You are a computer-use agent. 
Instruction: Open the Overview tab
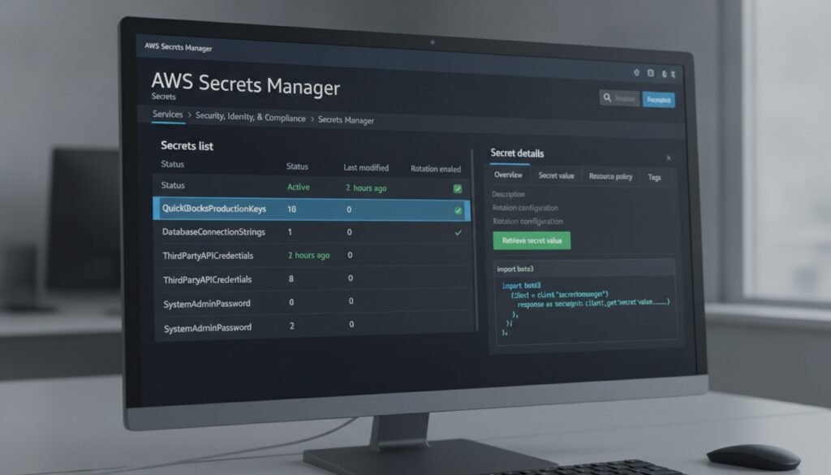point(508,175)
